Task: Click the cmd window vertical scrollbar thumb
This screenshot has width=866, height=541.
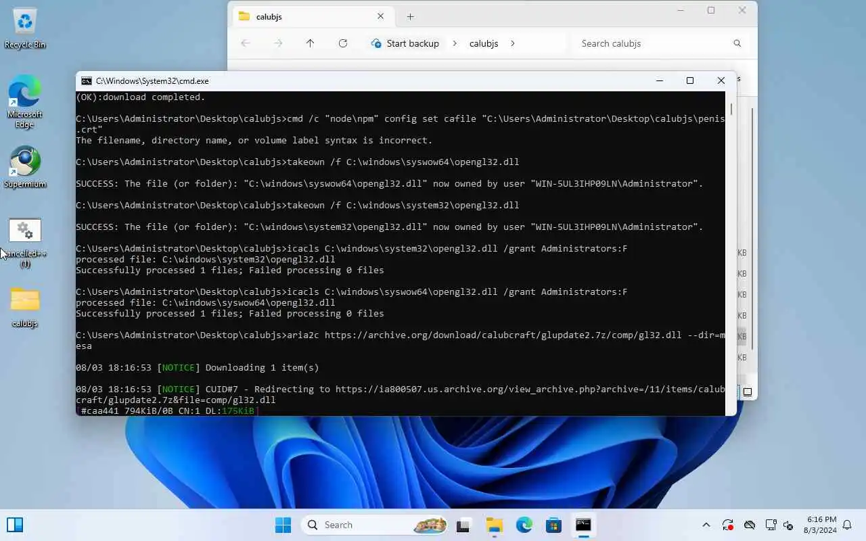Action: (x=731, y=110)
